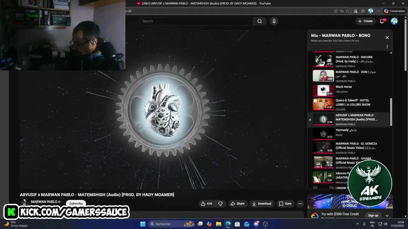
Task: Launch Copilot from the taskbar
Action: [x=209, y=224]
